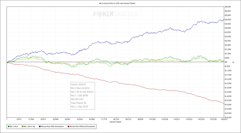
Task: Click the 26,917 x-axis tick label
Action: point(43,119)
